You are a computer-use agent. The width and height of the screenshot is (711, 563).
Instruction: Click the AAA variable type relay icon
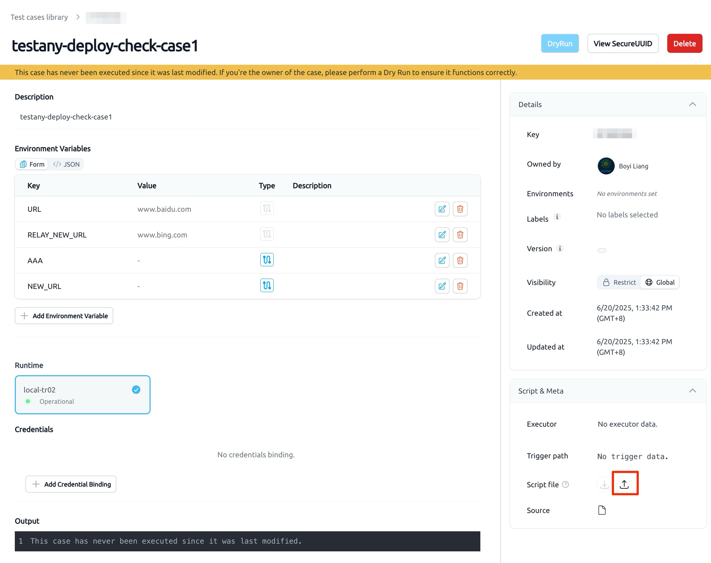tap(267, 260)
